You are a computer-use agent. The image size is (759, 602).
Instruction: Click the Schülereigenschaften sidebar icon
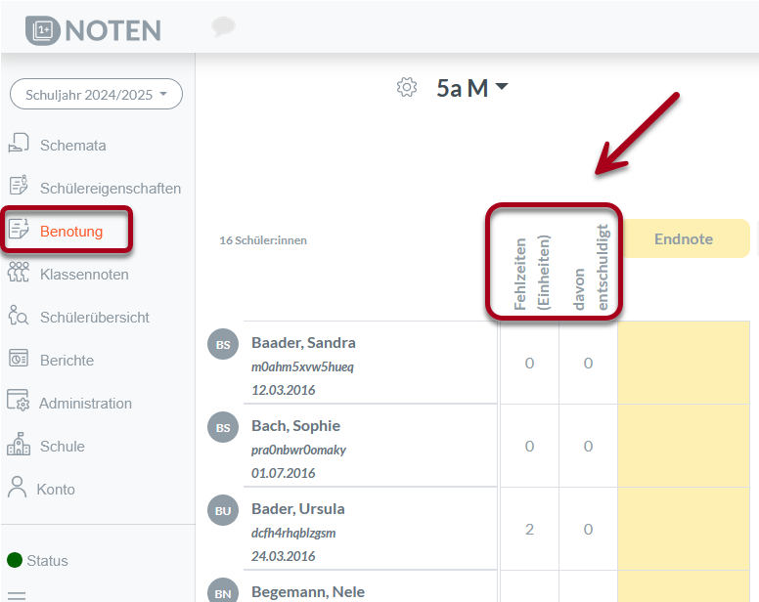pyautogui.click(x=19, y=187)
